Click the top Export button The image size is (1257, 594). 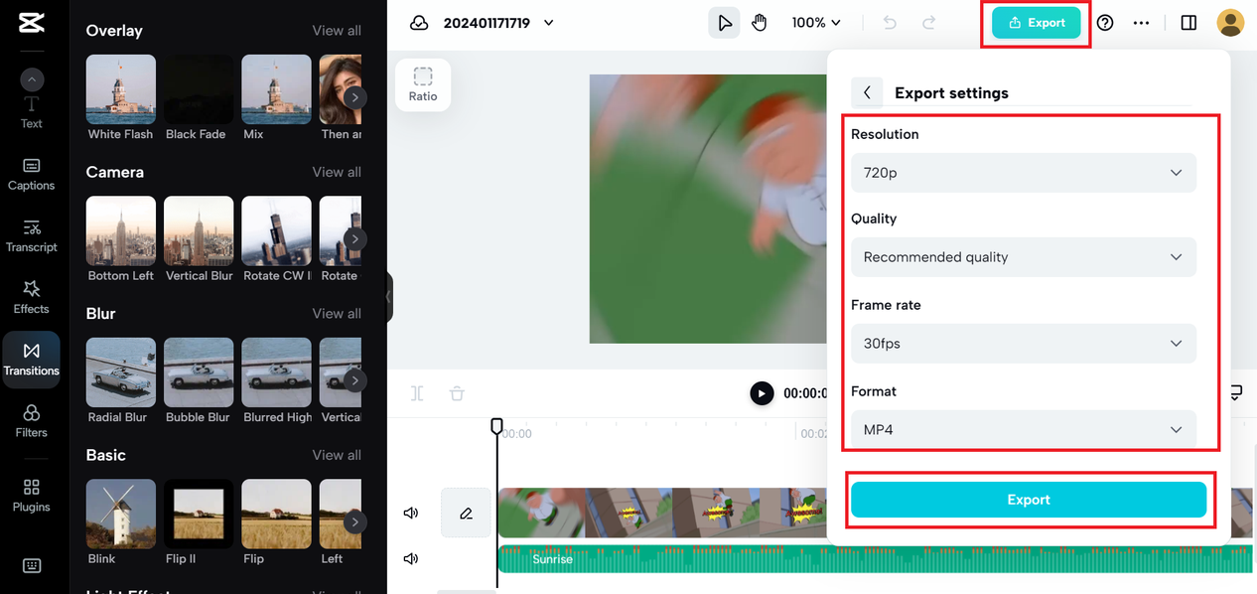coord(1036,23)
